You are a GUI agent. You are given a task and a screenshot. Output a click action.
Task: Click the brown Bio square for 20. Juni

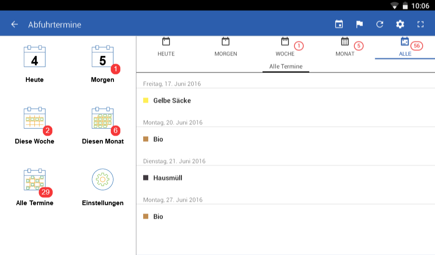click(x=146, y=139)
